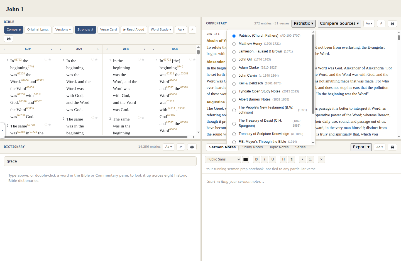
Task: Close the Patristic source dropdown
Action: [x=304, y=24]
